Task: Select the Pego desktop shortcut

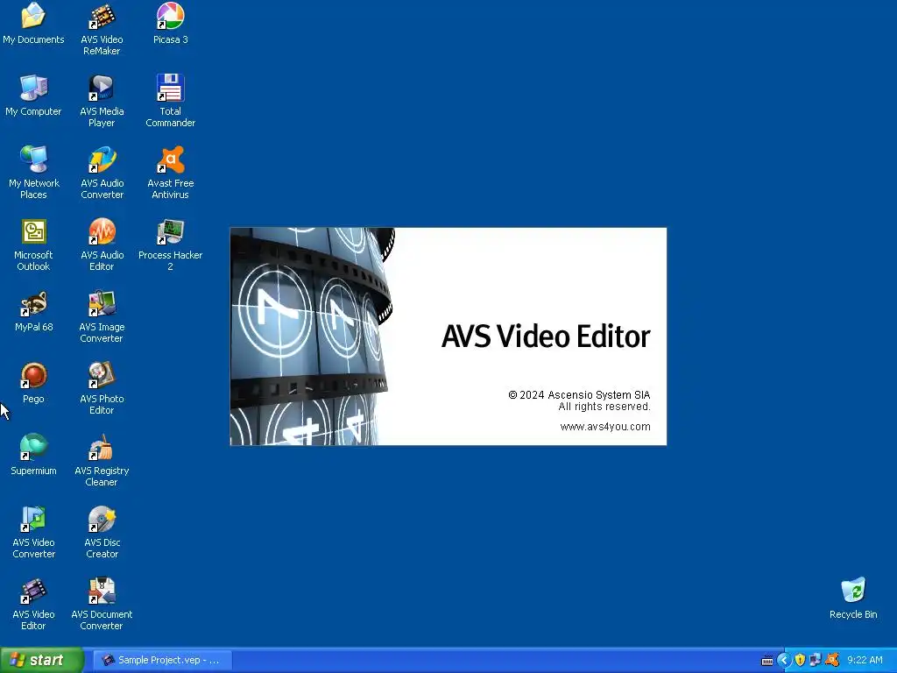Action: point(33,384)
